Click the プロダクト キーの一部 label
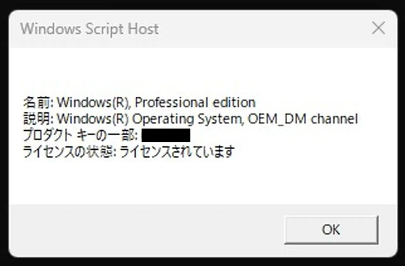Screen dimensions: 405x266 pos(80,136)
